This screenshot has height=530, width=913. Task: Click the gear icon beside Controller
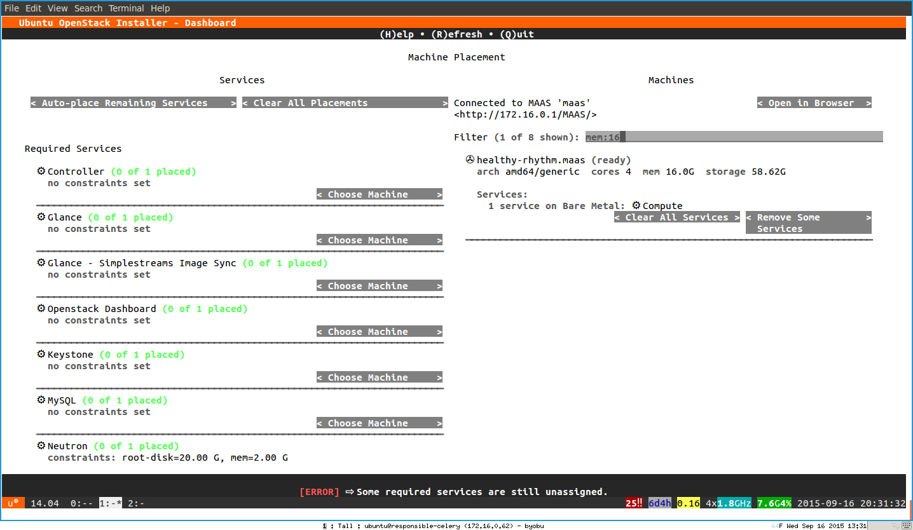pyautogui.click(x=41, y=171)
